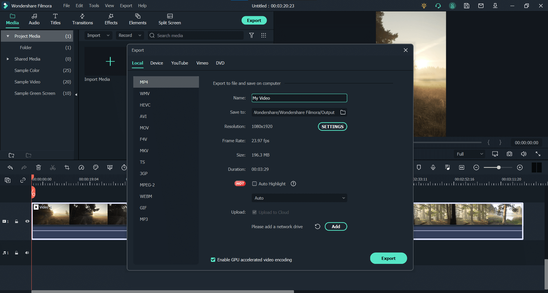Viewport: 548px width, 293px height.
Task: Open the Titles tab
Action: point(55,19)
